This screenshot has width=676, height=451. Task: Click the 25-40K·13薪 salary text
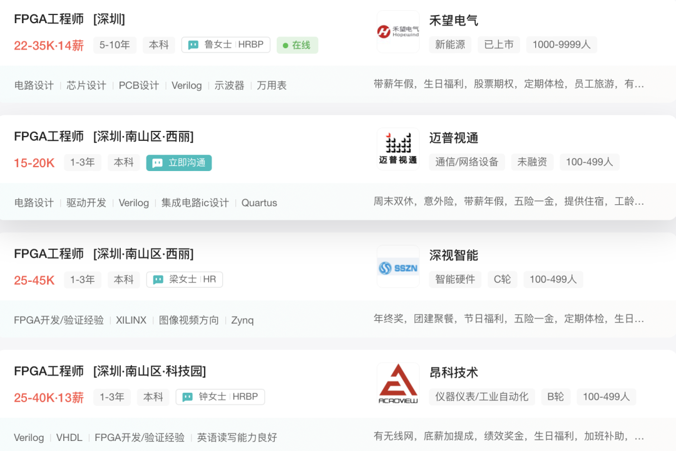pos(49,398)
